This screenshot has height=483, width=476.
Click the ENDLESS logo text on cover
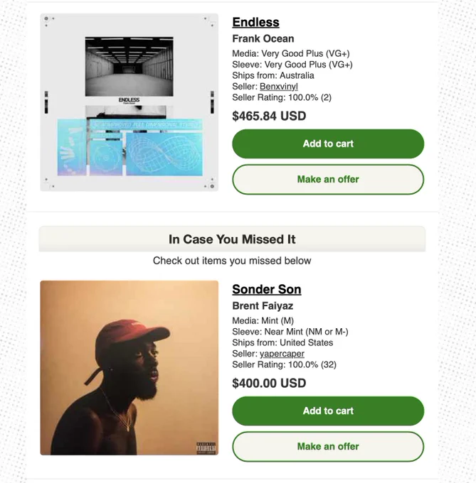pos(129,100)
